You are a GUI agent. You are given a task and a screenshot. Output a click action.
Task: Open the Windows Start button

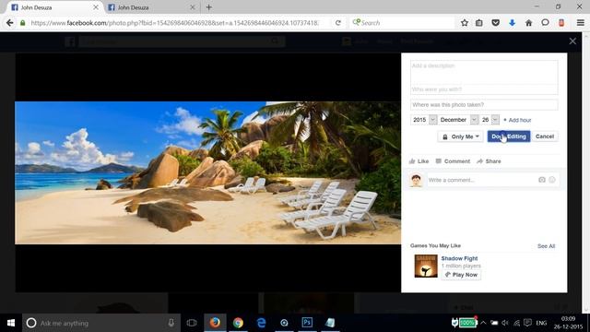[11, 323]
